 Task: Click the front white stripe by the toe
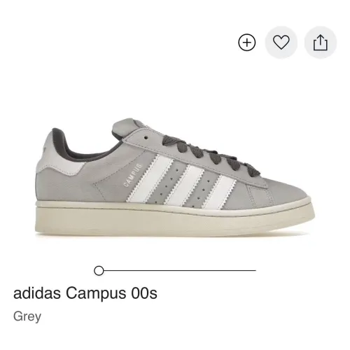click(219, 192)
